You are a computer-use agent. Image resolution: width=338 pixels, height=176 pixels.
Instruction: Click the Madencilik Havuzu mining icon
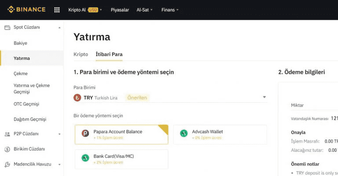coord(7,165)
